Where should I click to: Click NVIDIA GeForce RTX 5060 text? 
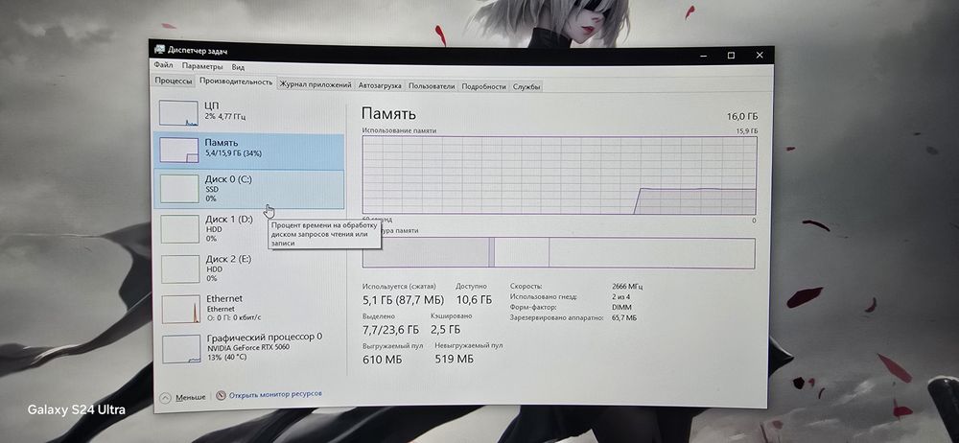[x=248, y=347]
